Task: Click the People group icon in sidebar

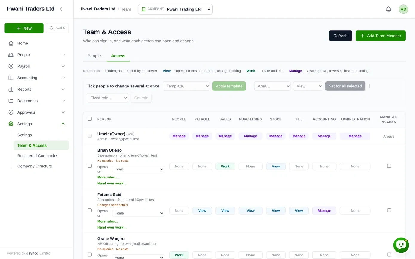Action: click(11, 55)
